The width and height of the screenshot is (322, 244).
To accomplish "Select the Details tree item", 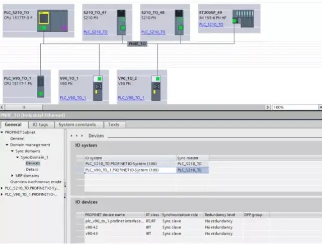I will tap(32, 169).
